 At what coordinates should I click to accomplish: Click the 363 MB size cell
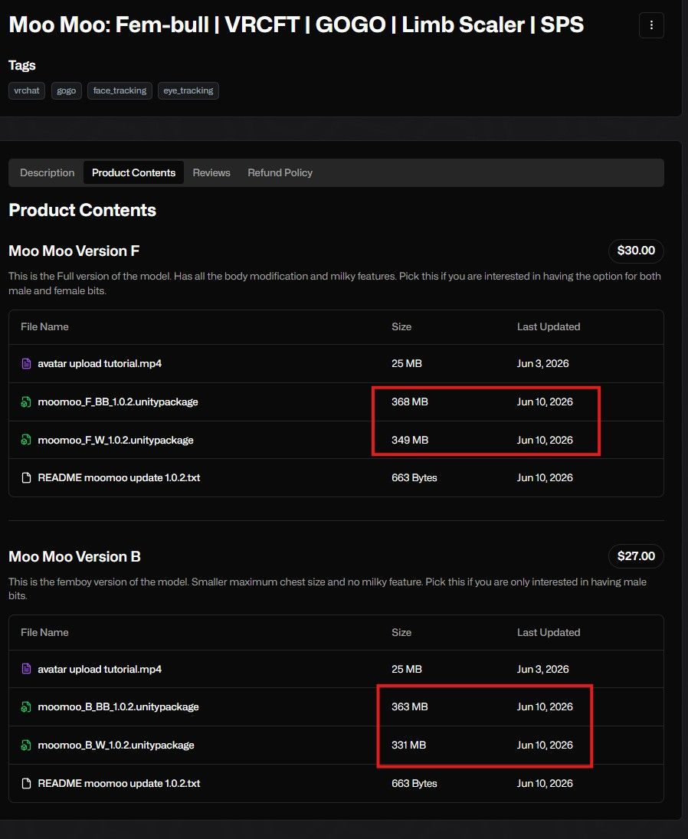(410, 707)
